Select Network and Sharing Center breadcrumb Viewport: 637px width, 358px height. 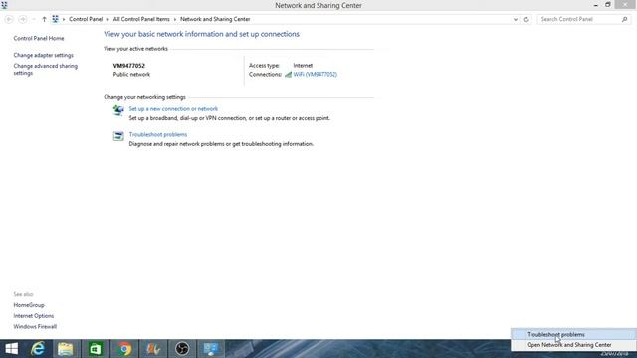point(215,19)
